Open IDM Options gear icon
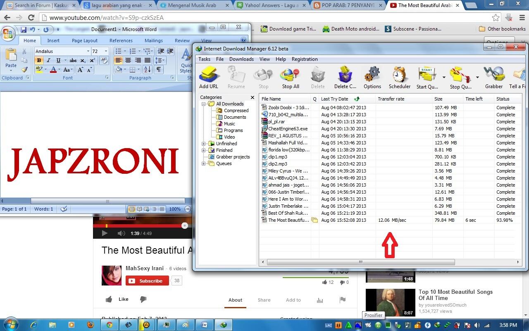The width and height of the screenshot is (529, 331). point(372,77)
